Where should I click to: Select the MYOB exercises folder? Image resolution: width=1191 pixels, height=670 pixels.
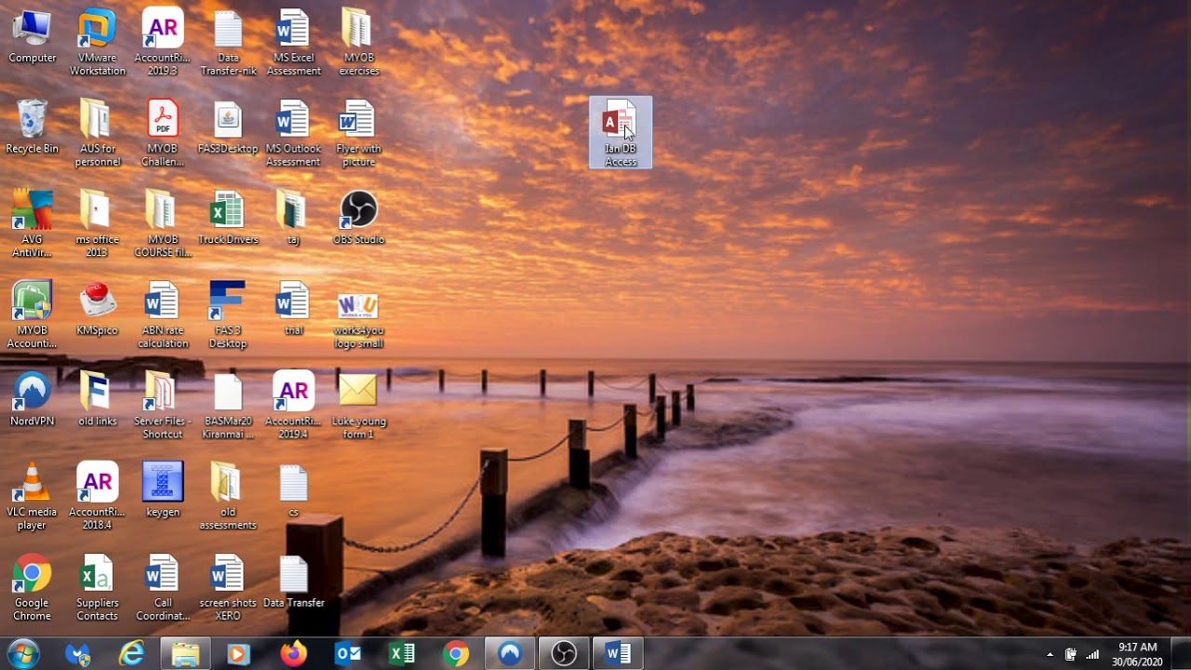pos(358,43)
